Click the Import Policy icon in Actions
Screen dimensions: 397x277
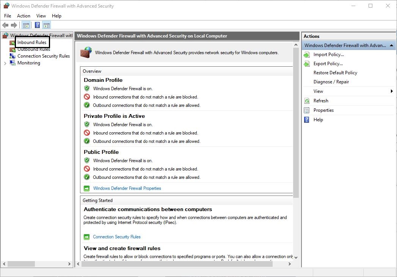[x=307, y=55]
